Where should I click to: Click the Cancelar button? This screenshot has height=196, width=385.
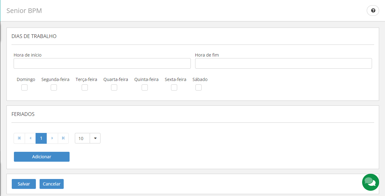click(52, 184)
